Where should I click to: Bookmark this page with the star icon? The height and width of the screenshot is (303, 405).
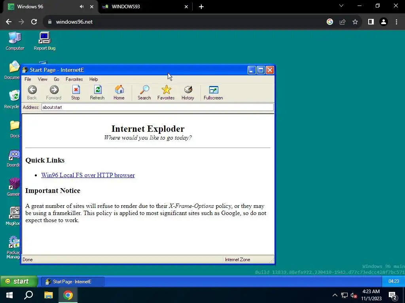tap(355, 22)
